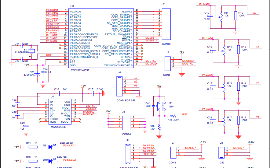The width and height of the screenshot is (270, 168).
Task: Select the J3 connector body
Action: 168,64
